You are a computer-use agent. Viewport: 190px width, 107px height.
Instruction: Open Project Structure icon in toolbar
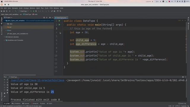(55, 11)
